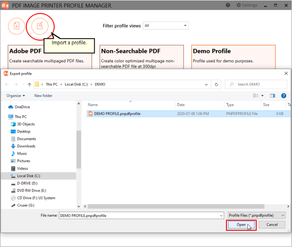Click the Cancel button
The width and height of the screenshot is (292, 247).
pyautogui.click(x=272, y=225)
